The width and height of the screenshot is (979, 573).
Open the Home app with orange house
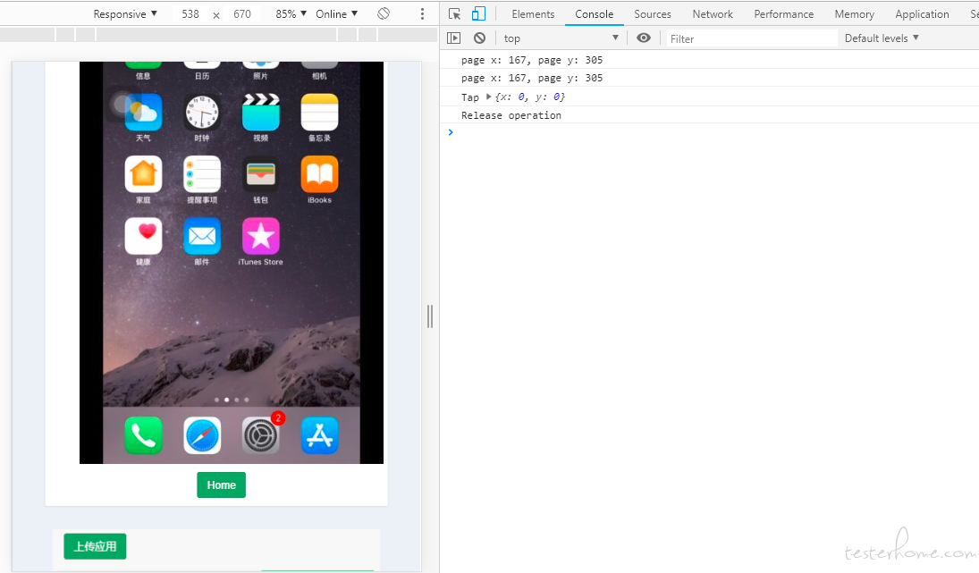[x=144, y=174]
